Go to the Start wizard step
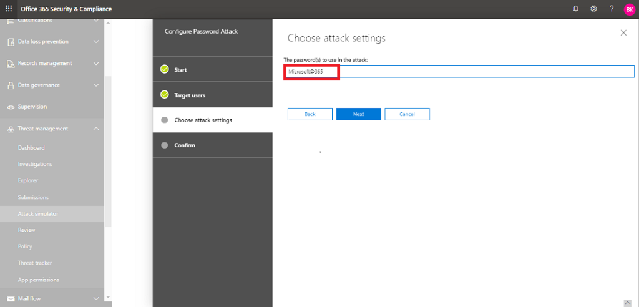The image size is (639, 307). pyautogui.click(x=213, y=69)
